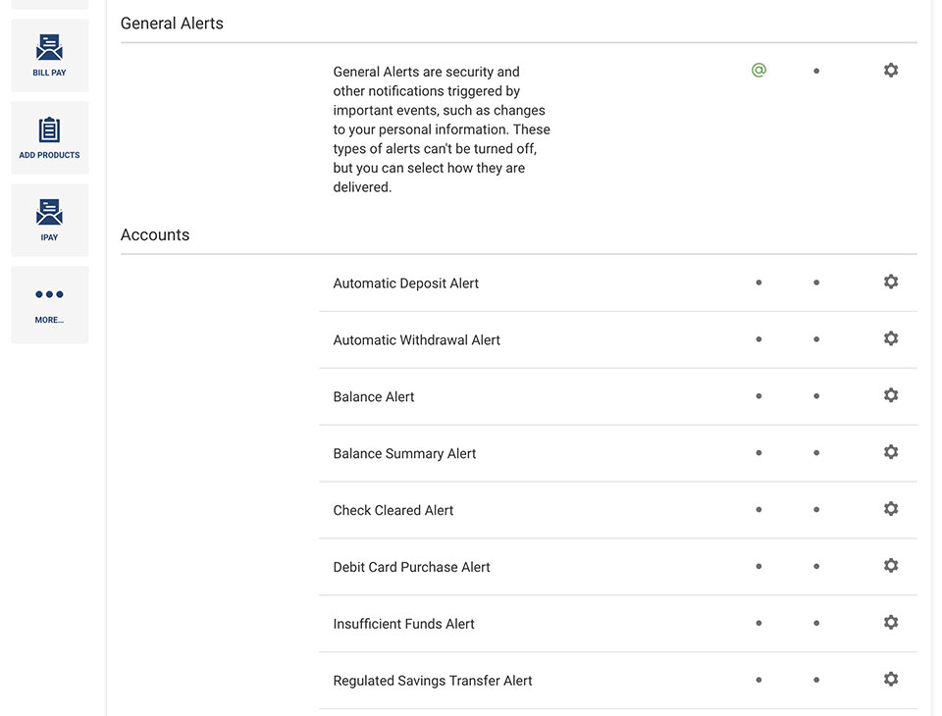The height and width of the screenshot is (716, 942).
Task: Open gear settings for Automatic Deposit Alert
Action: point(891,281)
